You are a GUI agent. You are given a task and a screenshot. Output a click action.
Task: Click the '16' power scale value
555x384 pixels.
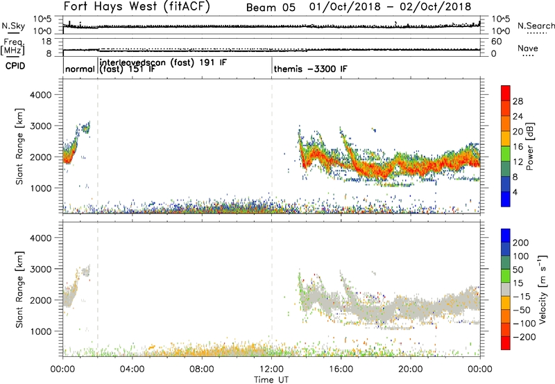(x=518, y=147)
